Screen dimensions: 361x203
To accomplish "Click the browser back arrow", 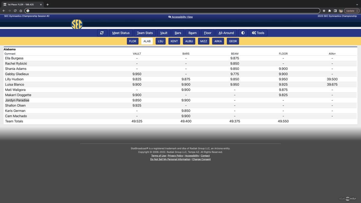I will click(4, 11).
